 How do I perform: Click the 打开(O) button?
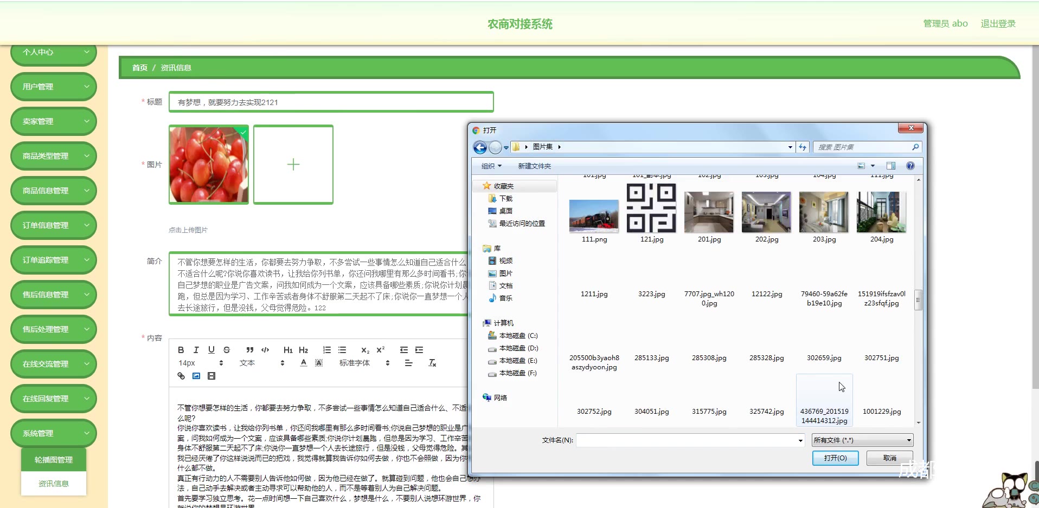click(x=835, y=458)
